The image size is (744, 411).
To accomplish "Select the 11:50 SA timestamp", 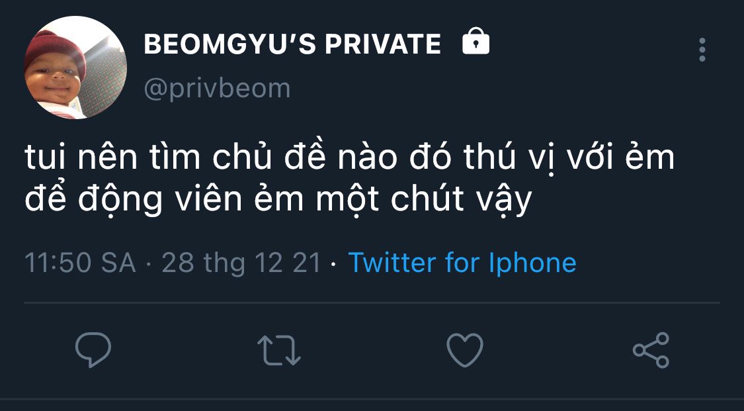I will [x=80, y=263].
